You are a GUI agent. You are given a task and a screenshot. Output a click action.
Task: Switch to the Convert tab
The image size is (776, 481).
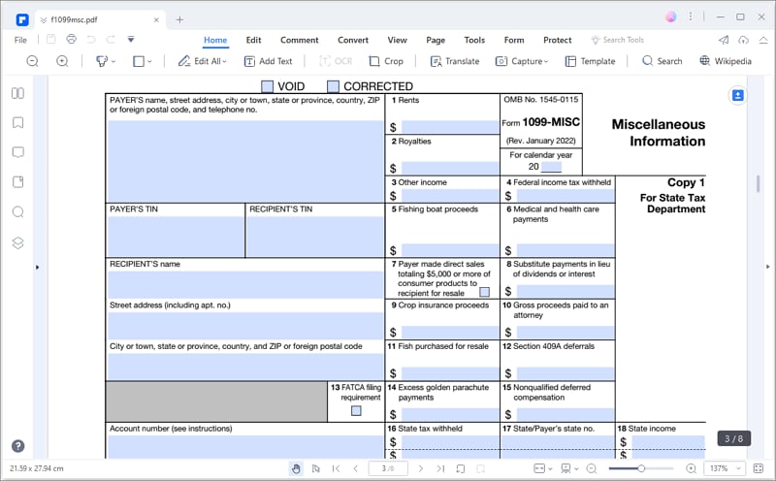click(353, 40)
